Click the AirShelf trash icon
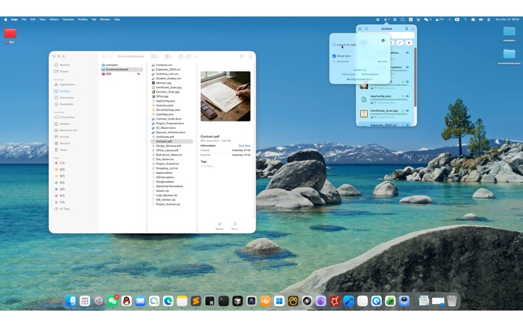Viewport: 523px width, 327px height. [407, 29]
